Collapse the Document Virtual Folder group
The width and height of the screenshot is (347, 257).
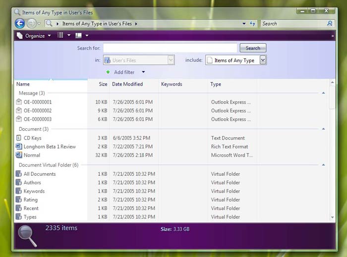pos(323,165)
